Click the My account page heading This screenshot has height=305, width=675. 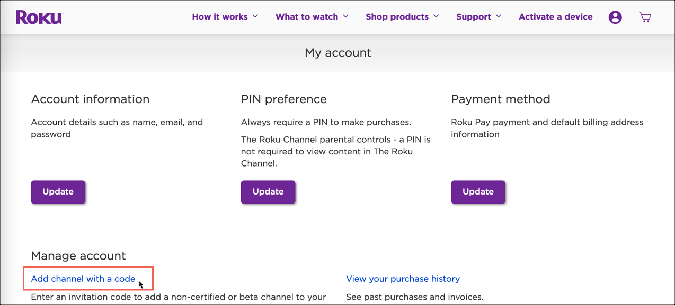click(x=337, y=53)
